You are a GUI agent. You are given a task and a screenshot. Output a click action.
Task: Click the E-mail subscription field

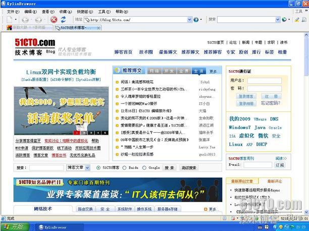(257, 165)
